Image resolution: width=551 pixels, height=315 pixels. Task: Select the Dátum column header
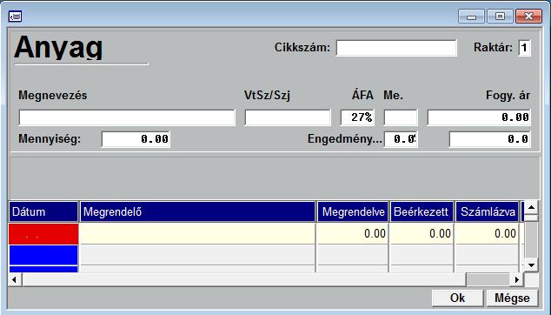(x=43, y=211)
